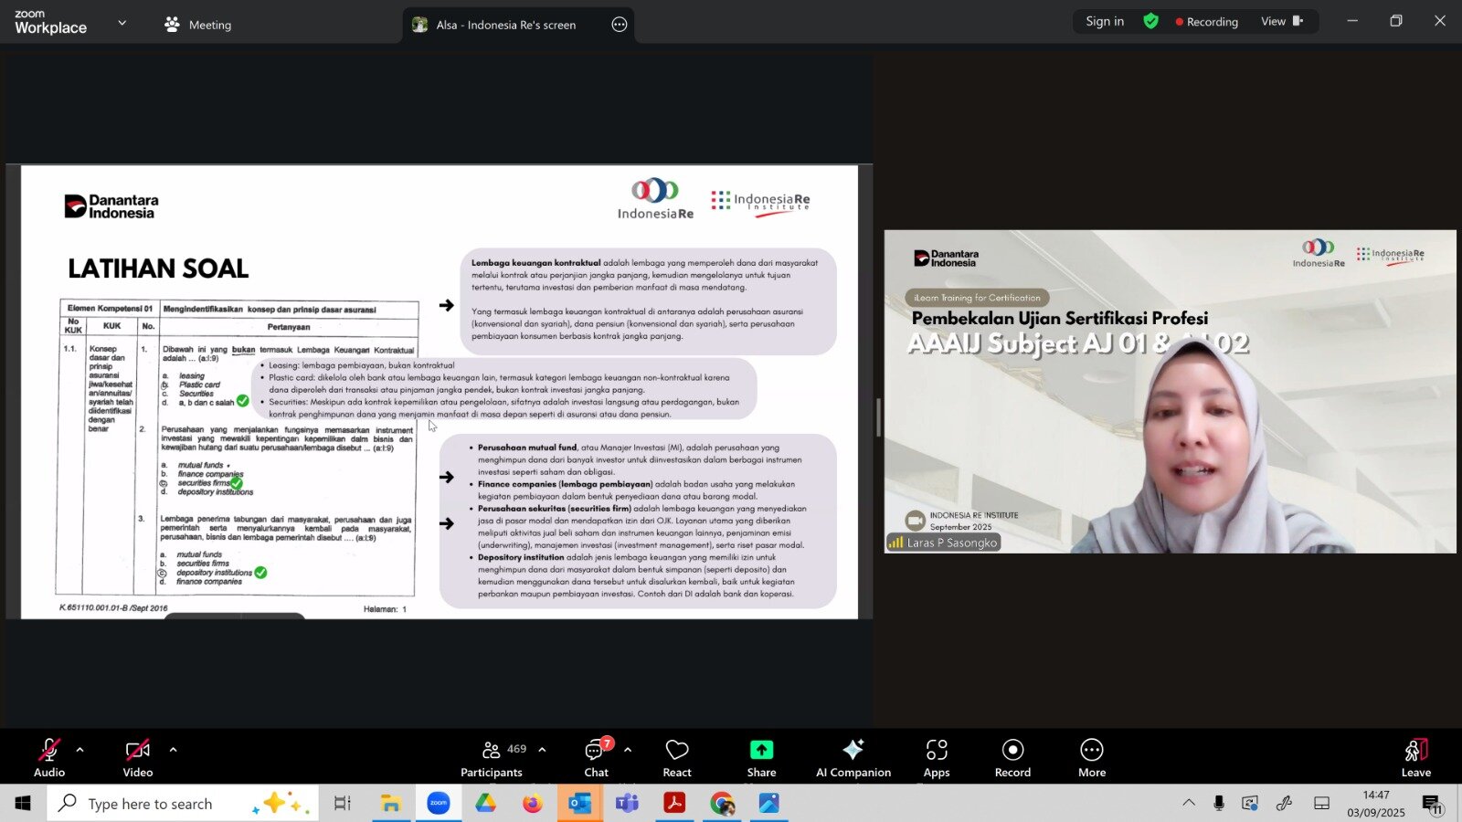Screen dimensions: 1462x822
Task: Click the Sign in button
Action: pyautogui.click(x=1105, y=22)
